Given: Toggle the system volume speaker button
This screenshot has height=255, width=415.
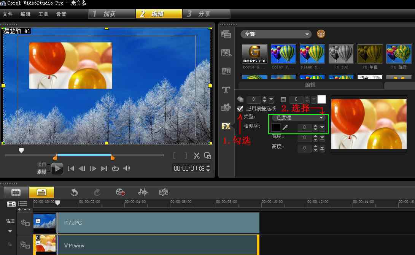Looking at the screenshot, I should click(126, 168).
